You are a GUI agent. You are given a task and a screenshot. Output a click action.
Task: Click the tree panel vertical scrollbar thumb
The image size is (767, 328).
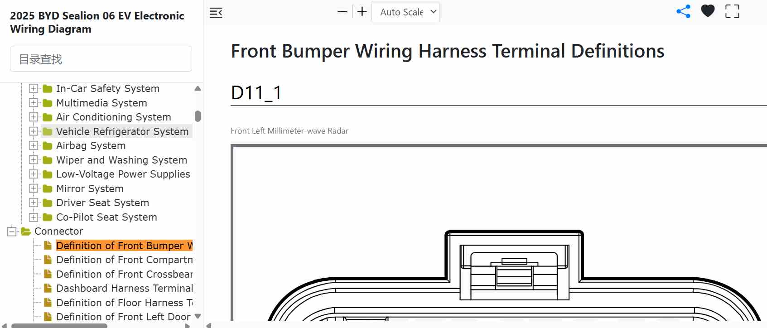click(x=198, y=116)
